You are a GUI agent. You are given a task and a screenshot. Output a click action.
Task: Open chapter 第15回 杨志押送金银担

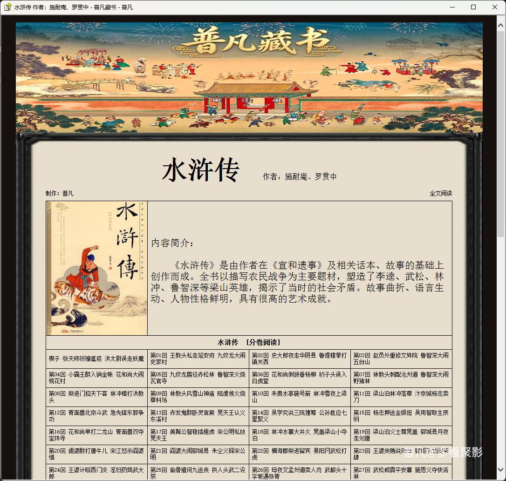coord(401,416)
